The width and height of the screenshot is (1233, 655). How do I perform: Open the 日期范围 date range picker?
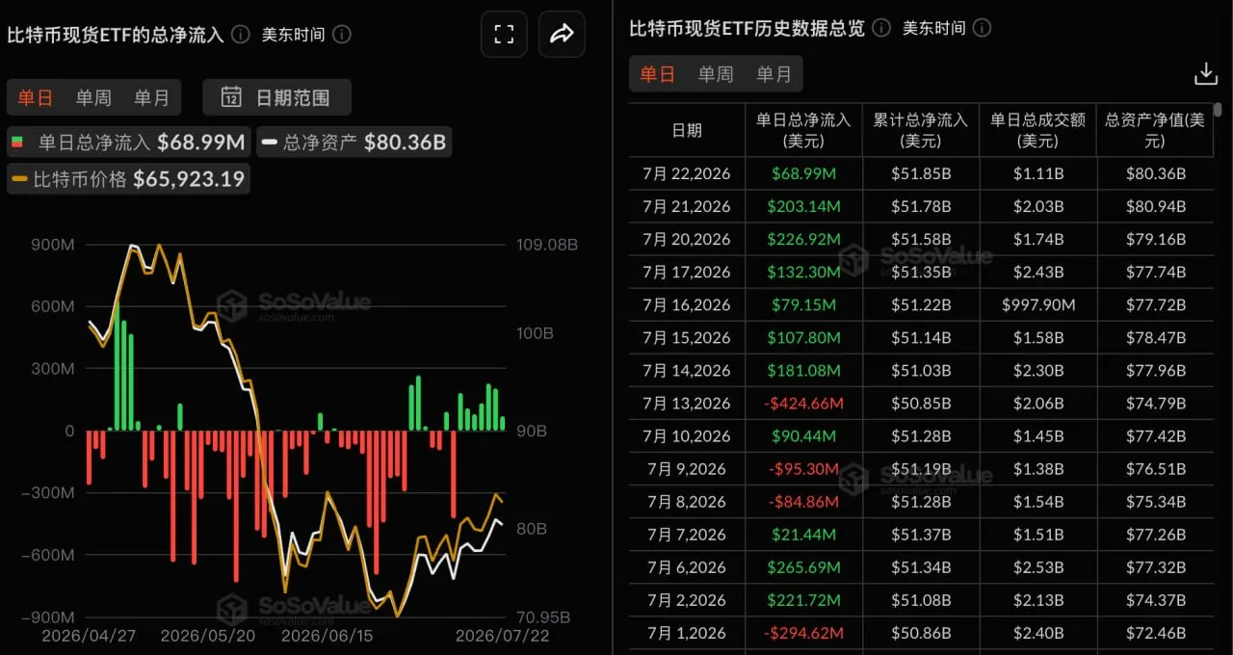click(x=276, y=97)
